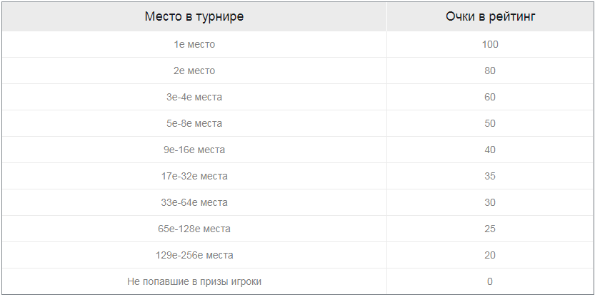Select the '9е-16е места' cell
This screenshot has width=595, height=297.
coord(194,150)
